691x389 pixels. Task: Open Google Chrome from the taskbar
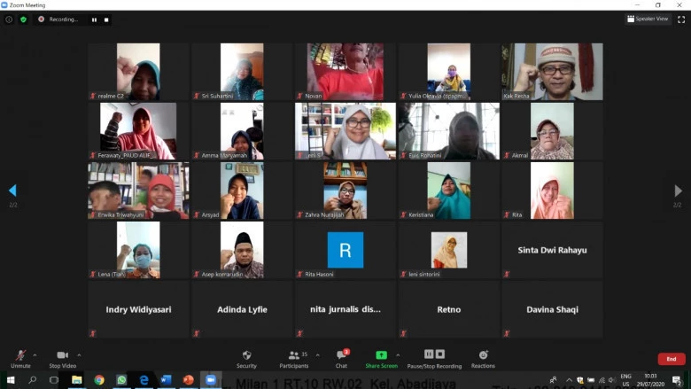click(x=99, y=380)
